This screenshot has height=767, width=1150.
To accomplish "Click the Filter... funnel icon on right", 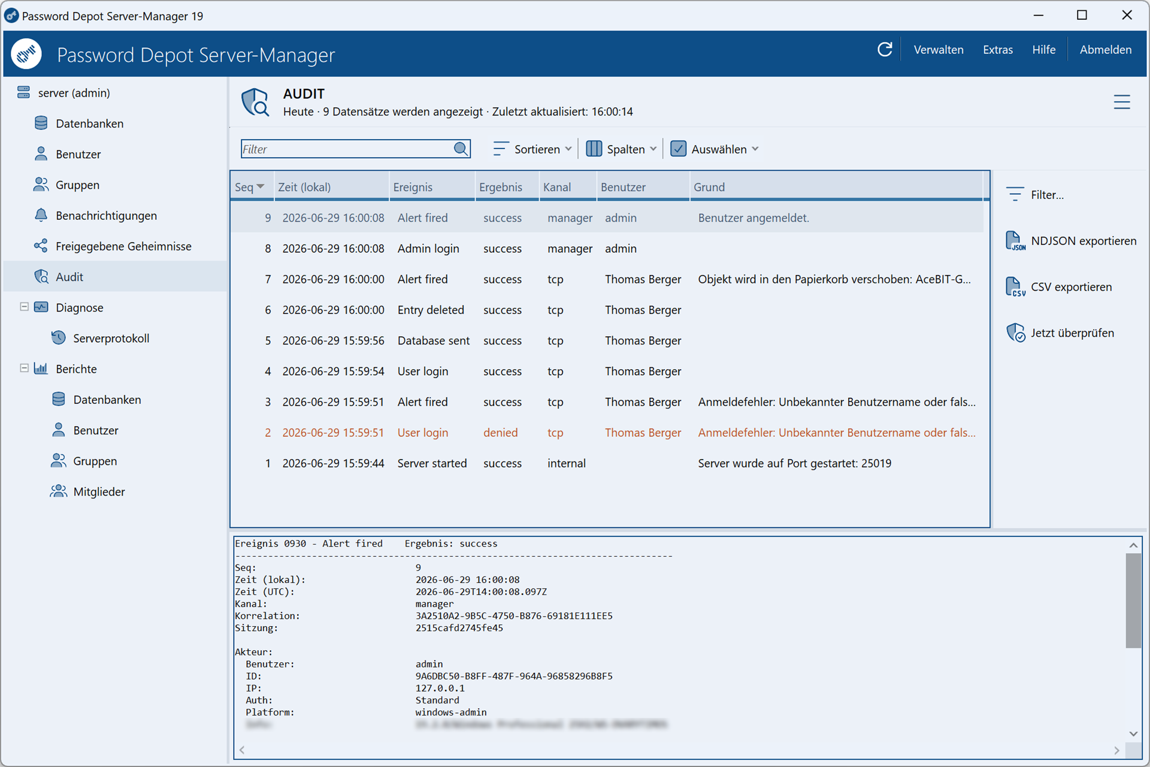I will pyautogui.click(x=1015, y=194).
